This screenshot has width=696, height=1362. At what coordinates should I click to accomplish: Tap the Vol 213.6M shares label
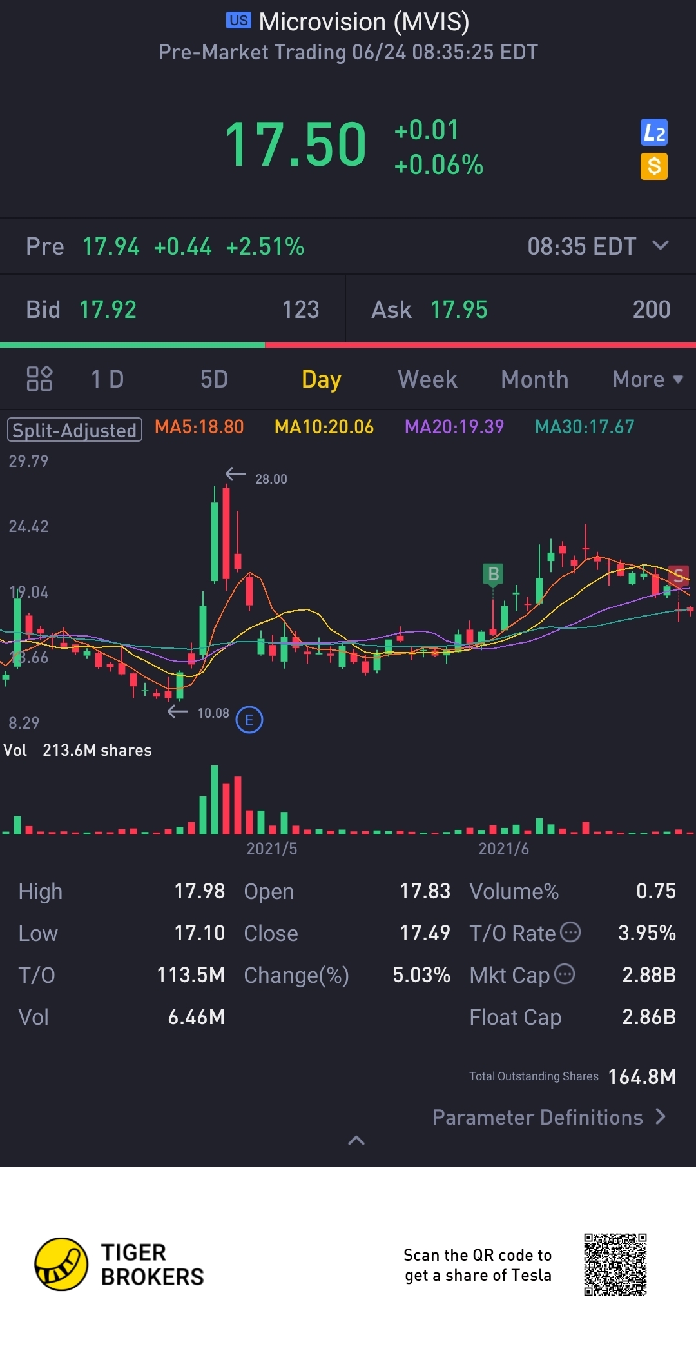tap(77, 750)
